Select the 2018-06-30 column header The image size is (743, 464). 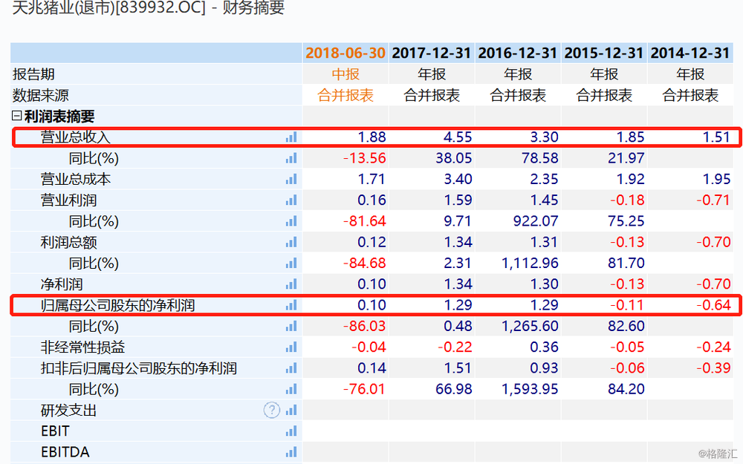(x=345, y=53)
